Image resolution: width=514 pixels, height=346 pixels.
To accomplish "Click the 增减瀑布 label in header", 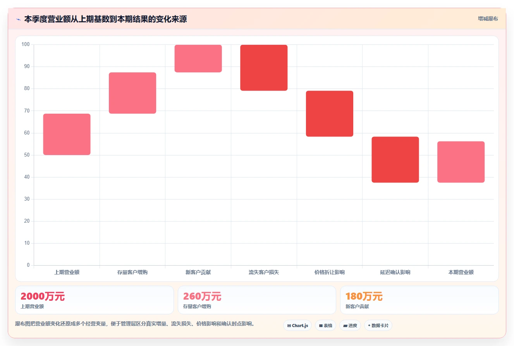I will (x=488, y=19).
